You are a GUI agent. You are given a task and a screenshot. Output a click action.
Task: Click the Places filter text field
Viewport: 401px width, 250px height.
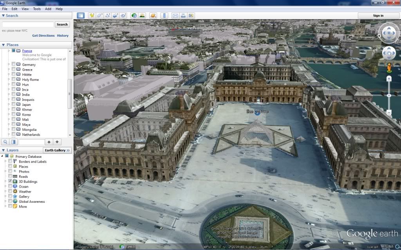point(31,142)
